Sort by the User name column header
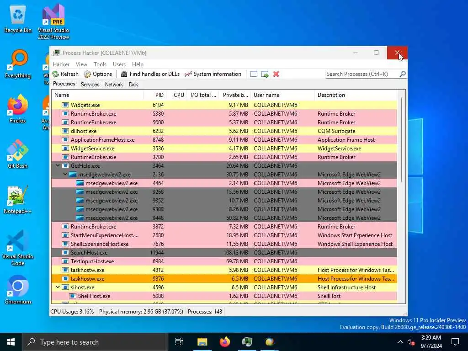This screenshot has width=468, height=351. coord(282,95)
